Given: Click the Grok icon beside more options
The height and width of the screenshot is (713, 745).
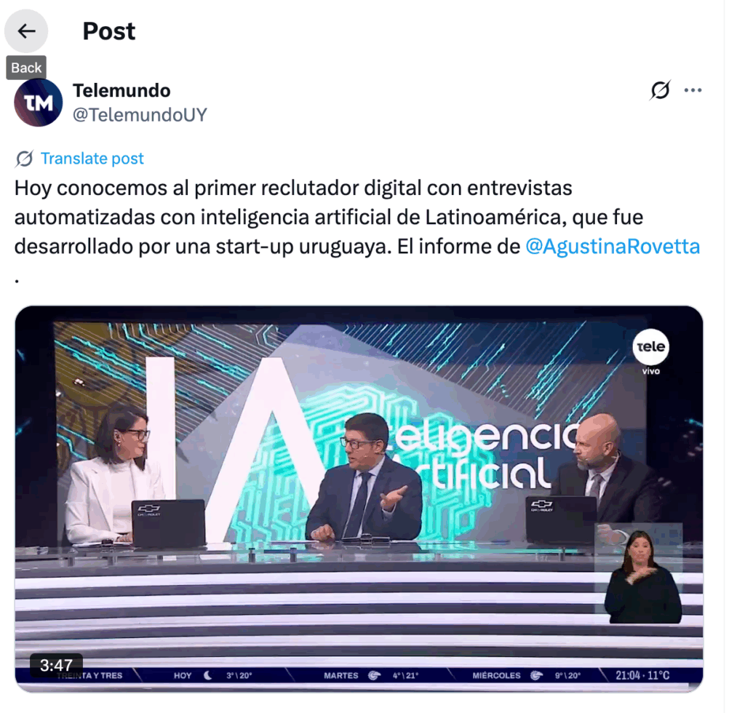Looking at the screenshot, I should tap(660, 89).
